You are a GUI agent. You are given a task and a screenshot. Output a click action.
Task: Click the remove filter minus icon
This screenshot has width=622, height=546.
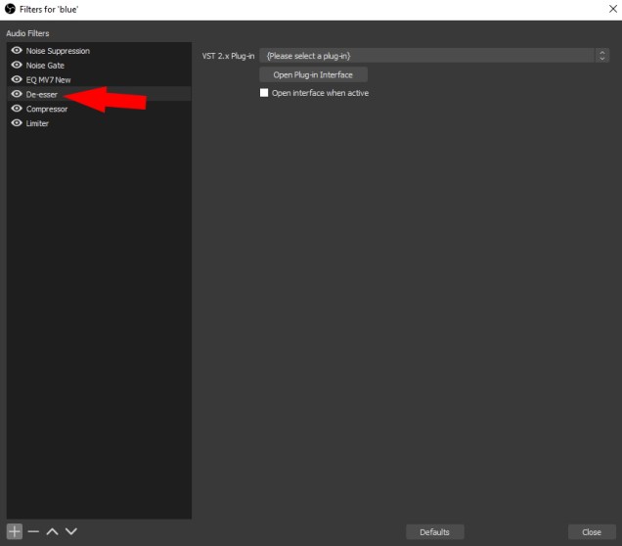tap(33, 531)
